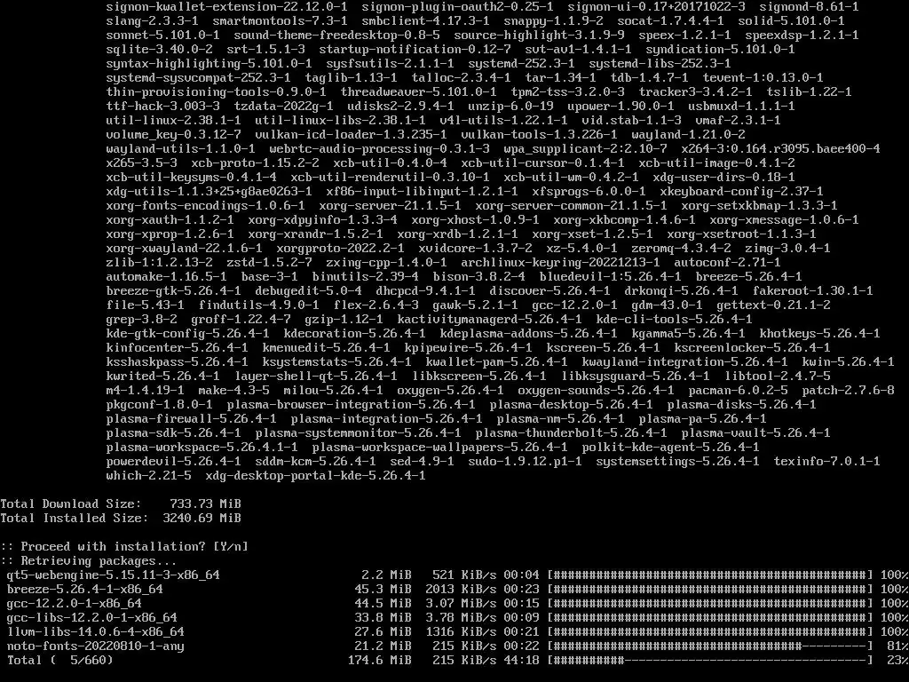Click the xdg-desktop-portal-kde-5.26.4-1 package name
909x682 pixels.
(x=315, y=476)
